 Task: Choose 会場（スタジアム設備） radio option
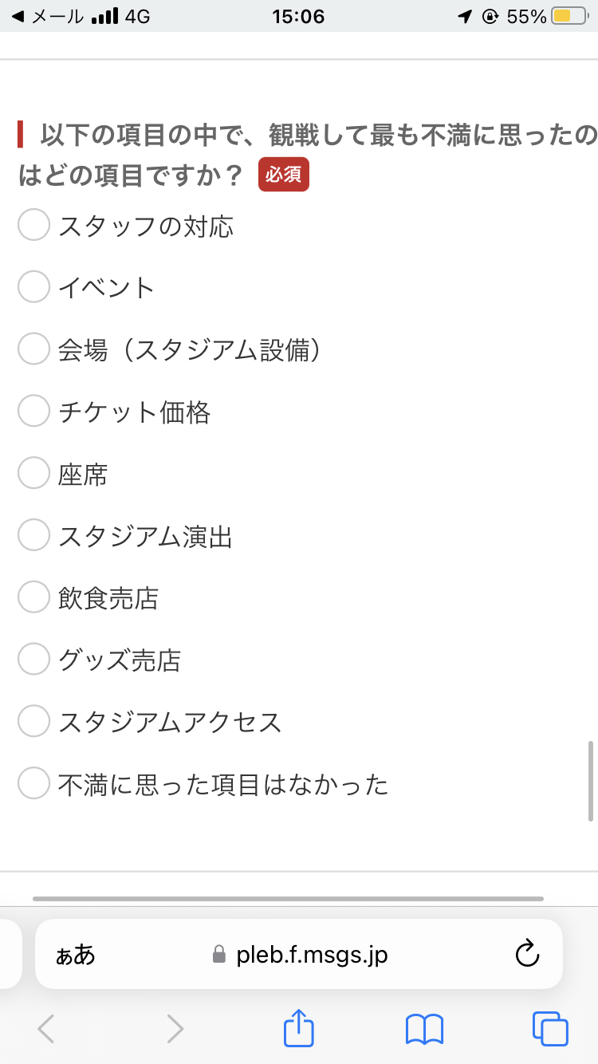point(33,349)
